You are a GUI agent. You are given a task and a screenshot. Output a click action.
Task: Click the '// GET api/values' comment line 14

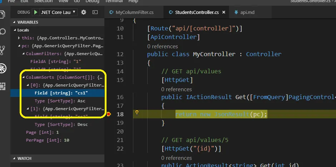(x=191, y=71)
